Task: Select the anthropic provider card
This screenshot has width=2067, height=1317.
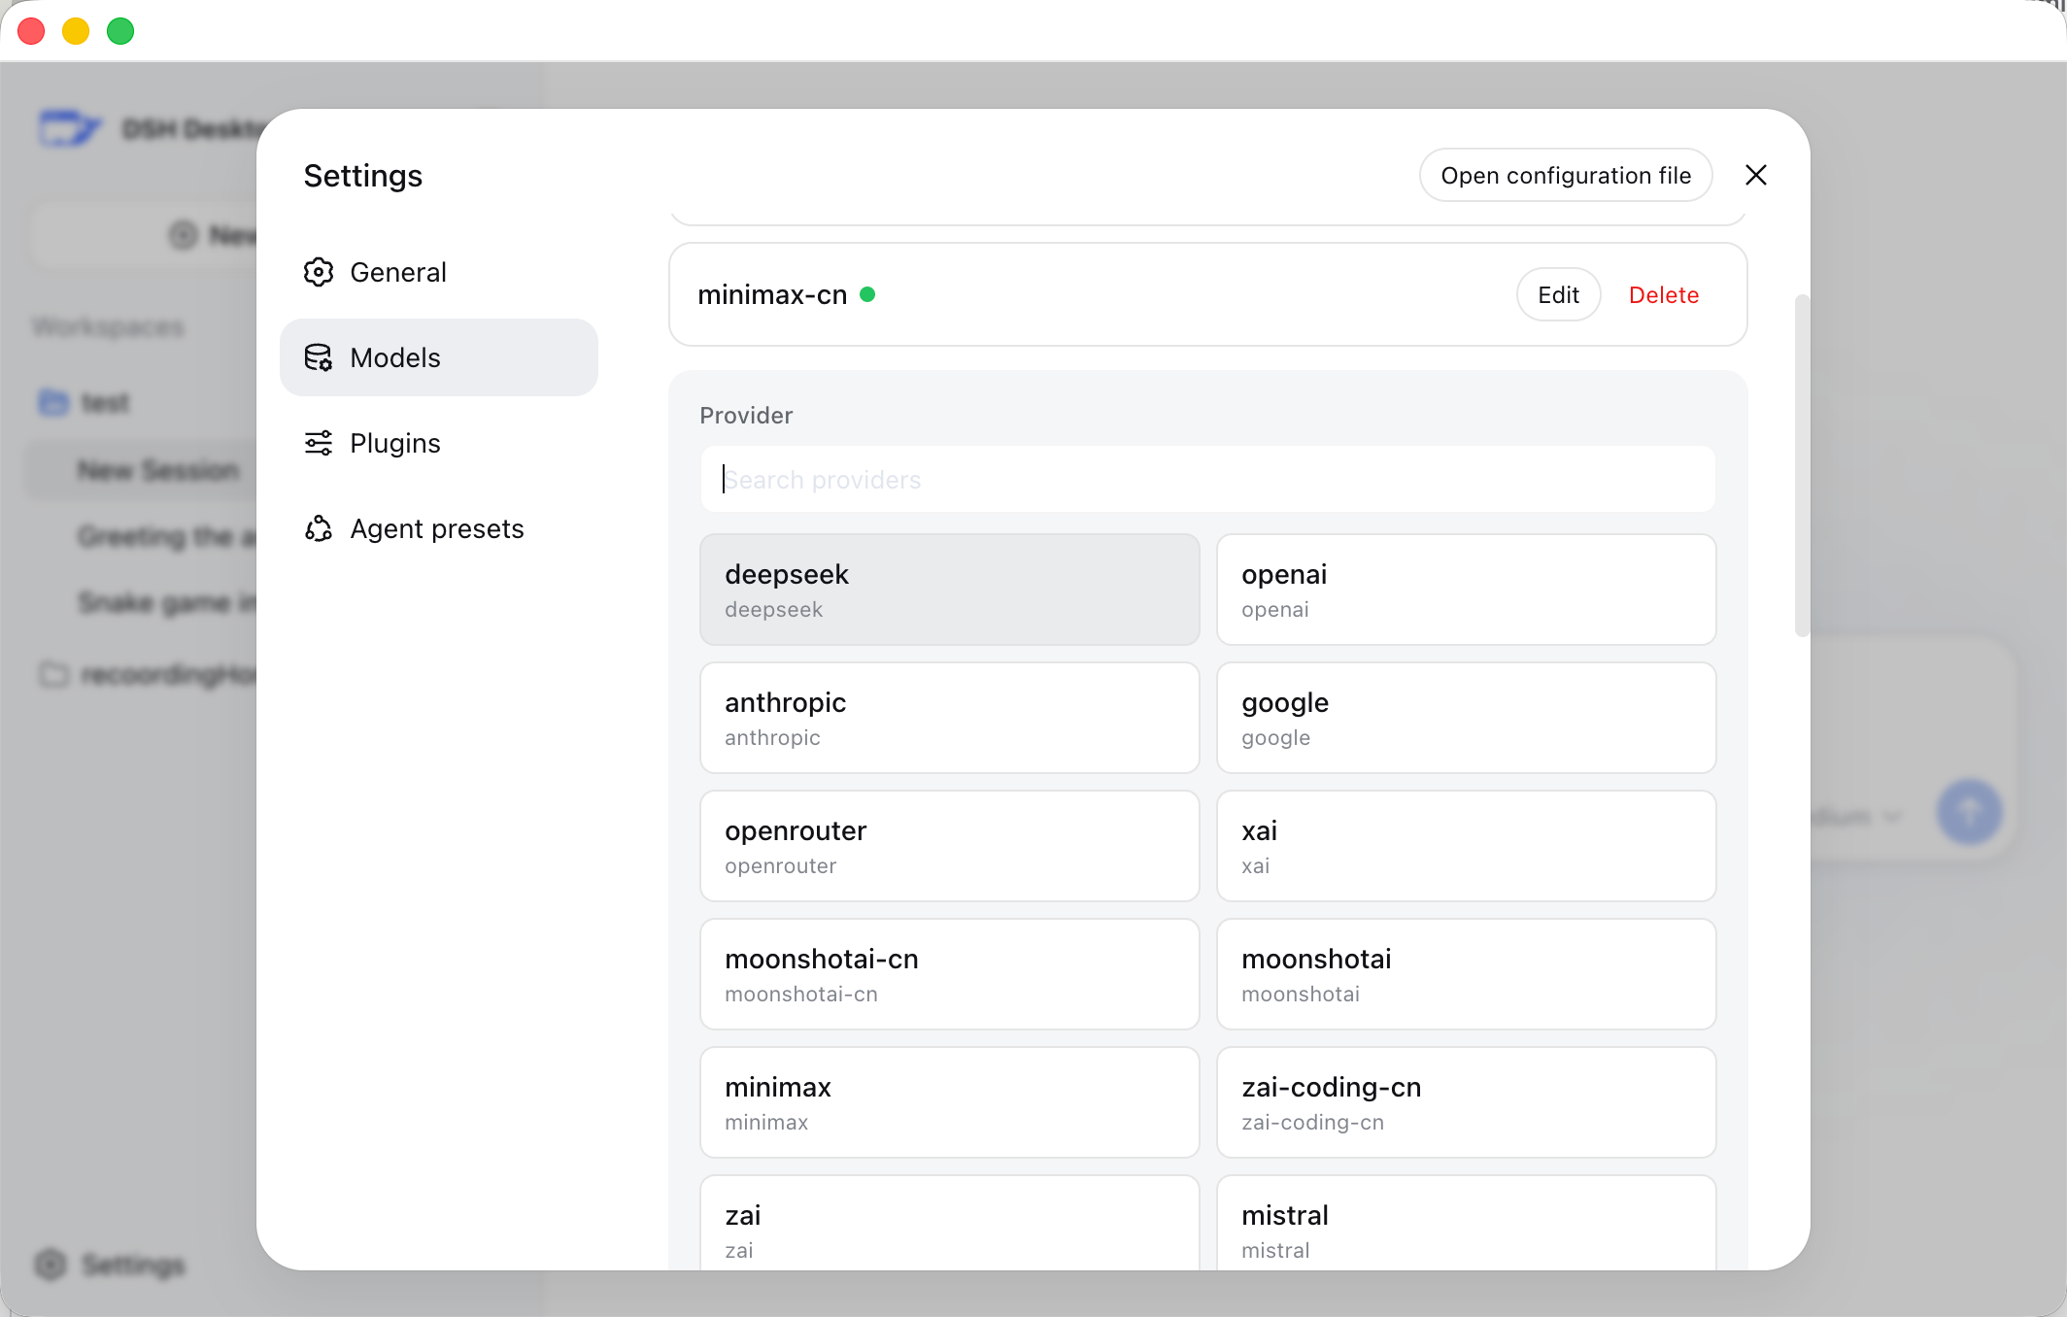Action: coord(950,718)
